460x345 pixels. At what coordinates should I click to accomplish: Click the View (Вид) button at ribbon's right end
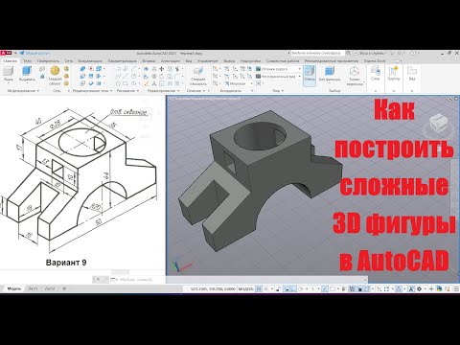[x=412, y=74]
